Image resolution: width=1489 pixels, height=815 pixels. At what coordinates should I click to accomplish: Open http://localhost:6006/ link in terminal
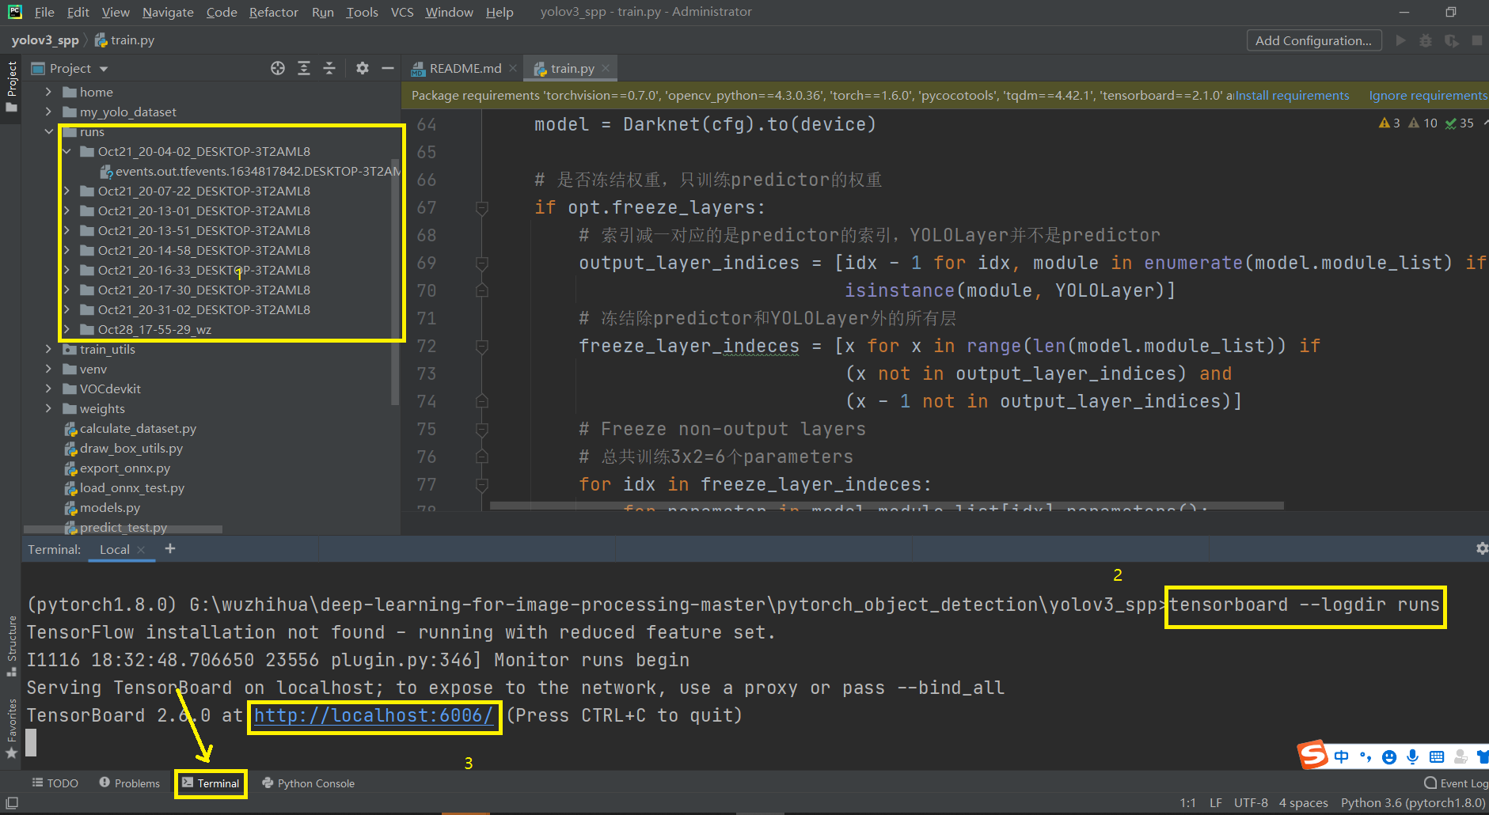[374, 716]
